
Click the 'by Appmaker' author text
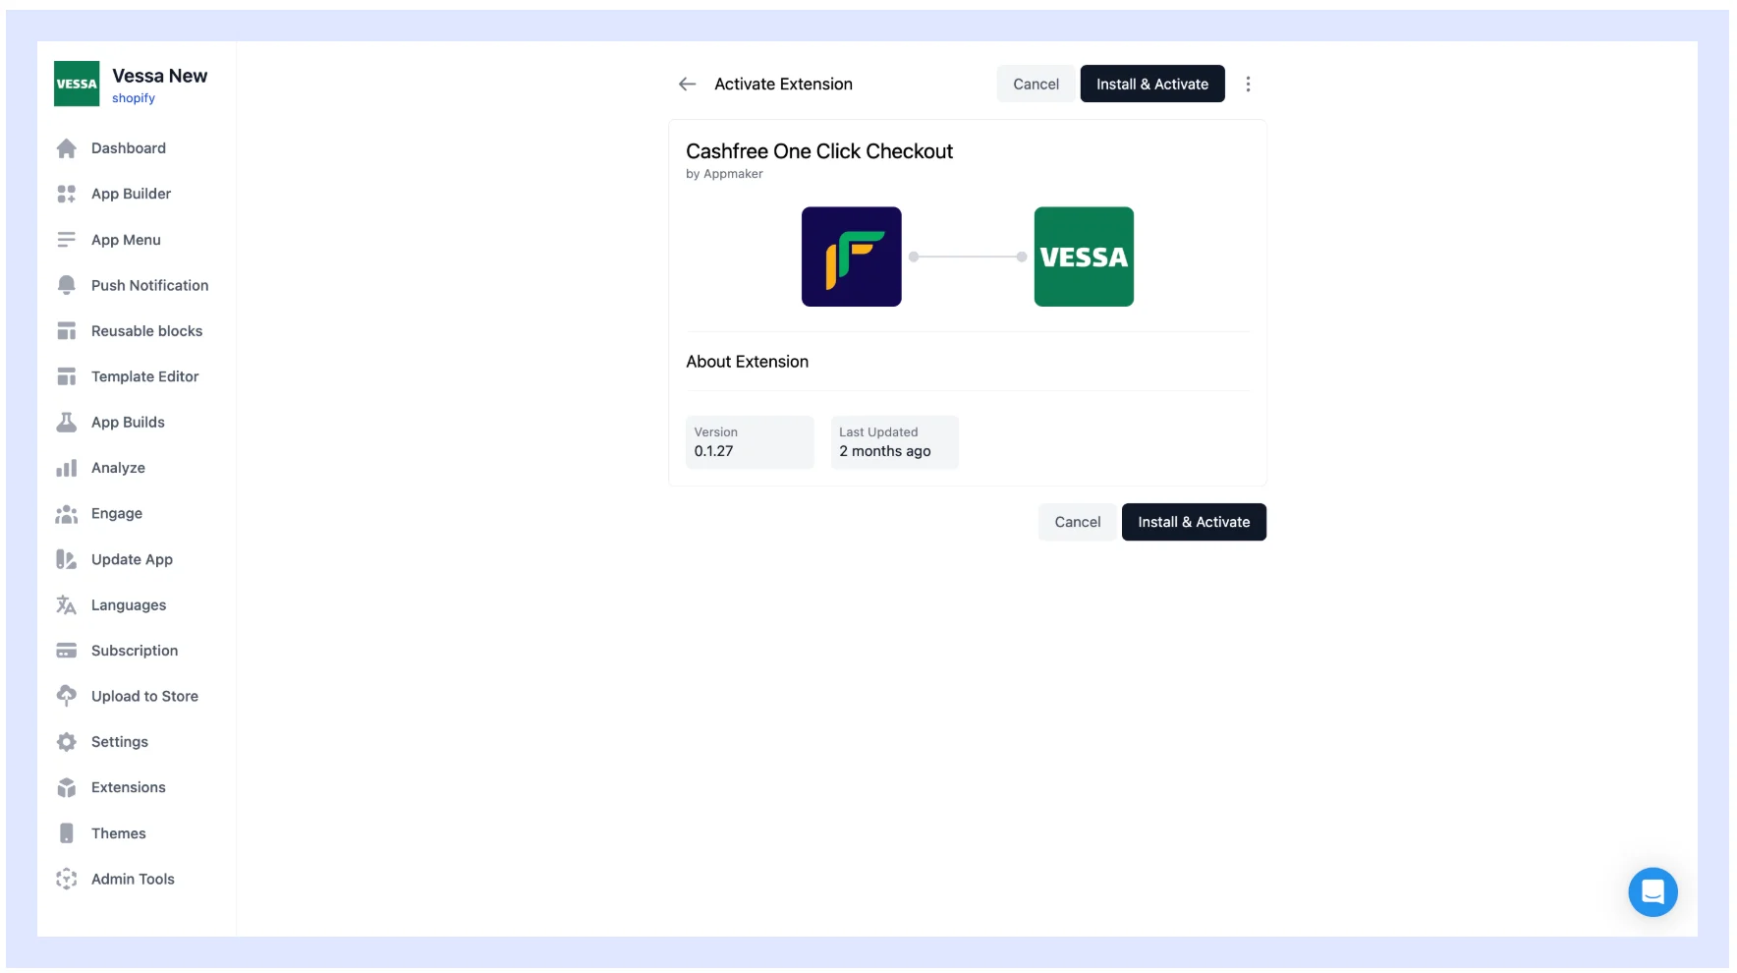click(724, 174)
